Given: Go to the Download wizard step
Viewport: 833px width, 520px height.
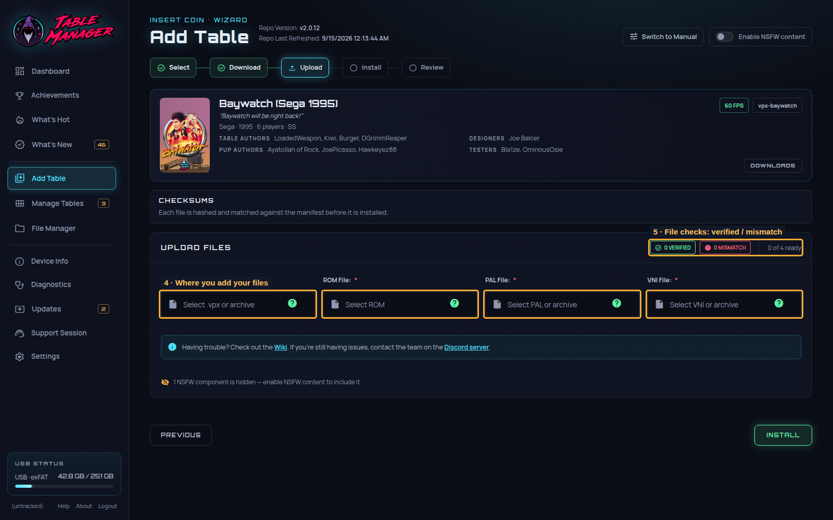Looking at the screenshot, I should click(239, 68).
